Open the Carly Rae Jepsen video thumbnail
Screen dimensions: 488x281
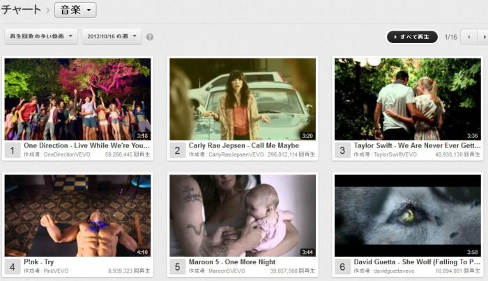point(243,99)
